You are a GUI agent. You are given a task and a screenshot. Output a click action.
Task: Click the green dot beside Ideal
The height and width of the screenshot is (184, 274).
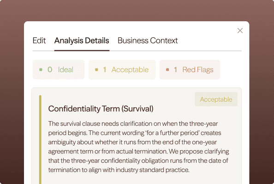click(x=41, y=70)
